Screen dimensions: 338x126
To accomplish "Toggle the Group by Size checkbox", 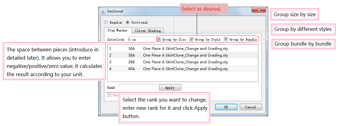I will 159,39.
